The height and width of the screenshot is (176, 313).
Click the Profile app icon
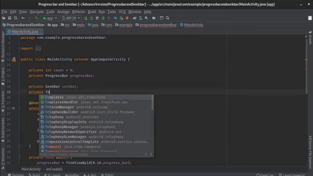click(115, 18)
